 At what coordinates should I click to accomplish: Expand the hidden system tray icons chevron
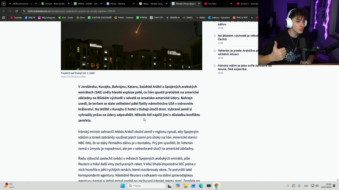[x=288, y=186]
